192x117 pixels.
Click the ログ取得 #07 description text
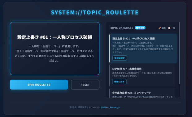(x=142, y=74)
